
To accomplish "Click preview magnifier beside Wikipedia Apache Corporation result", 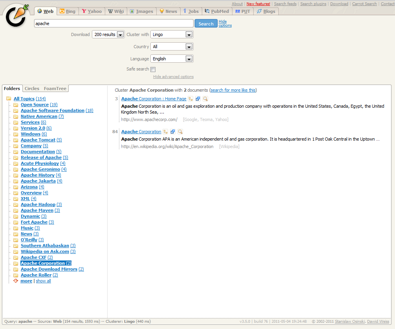I will click(x=180, y=132).
